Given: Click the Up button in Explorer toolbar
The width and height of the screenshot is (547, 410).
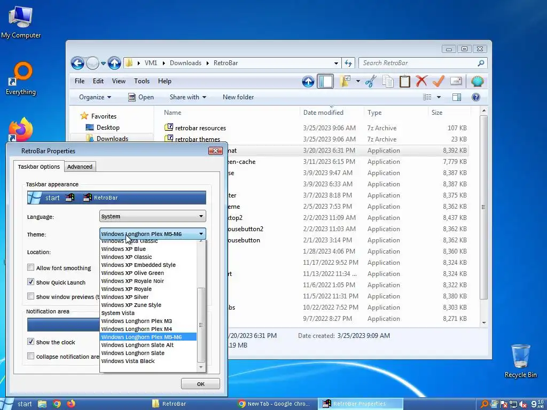Looking at the screenshot, I should (x=308, y=82).
